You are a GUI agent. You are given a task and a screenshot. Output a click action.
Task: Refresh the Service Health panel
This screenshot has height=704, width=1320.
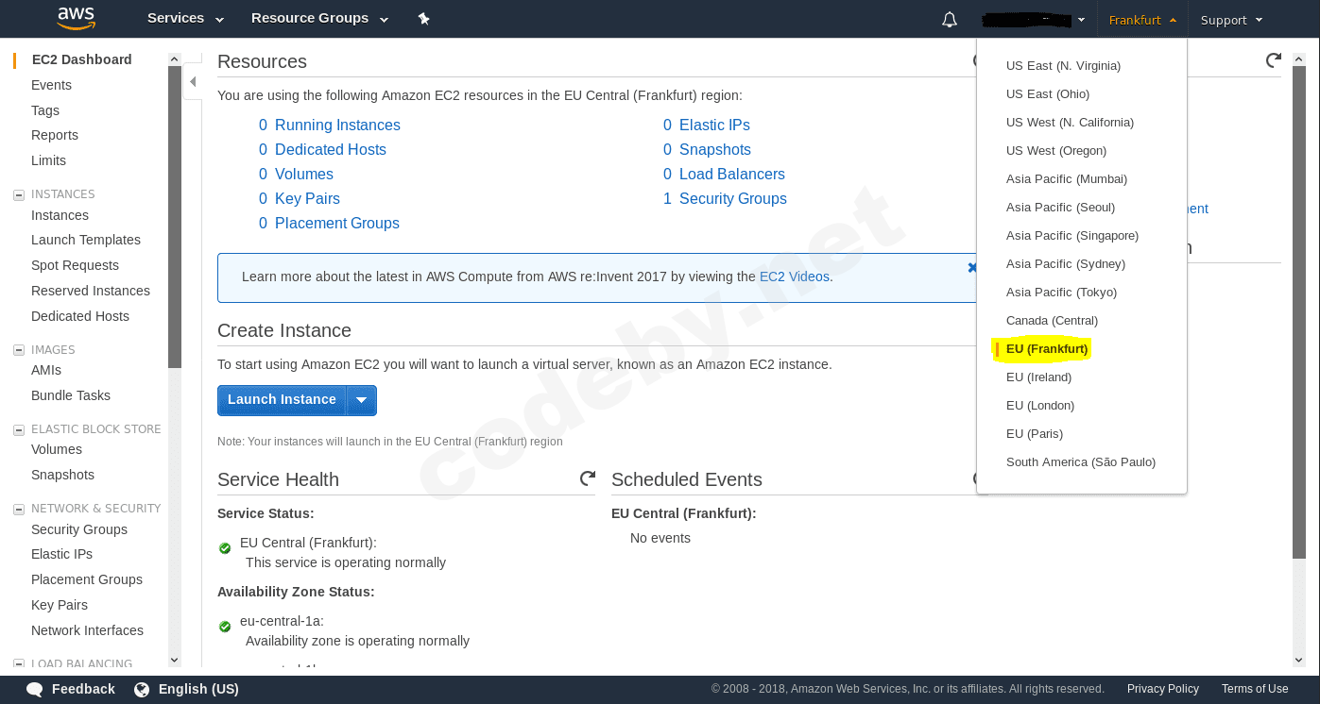click(588, 478)
